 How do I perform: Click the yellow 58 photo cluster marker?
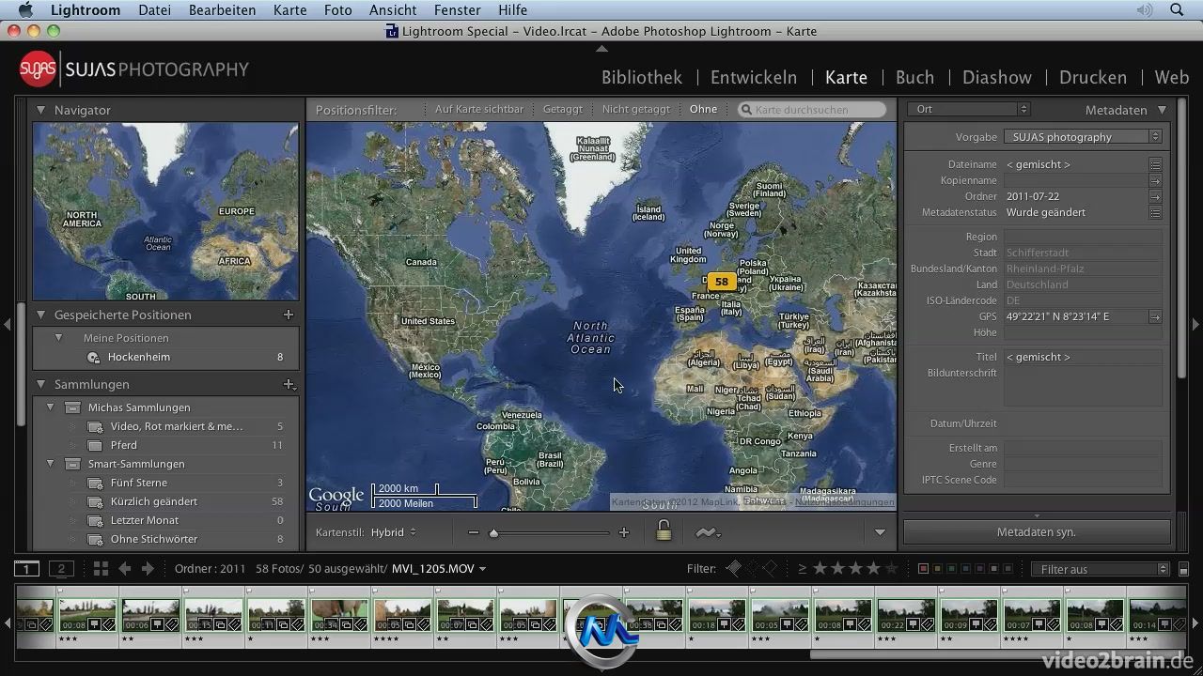point(722,281)
